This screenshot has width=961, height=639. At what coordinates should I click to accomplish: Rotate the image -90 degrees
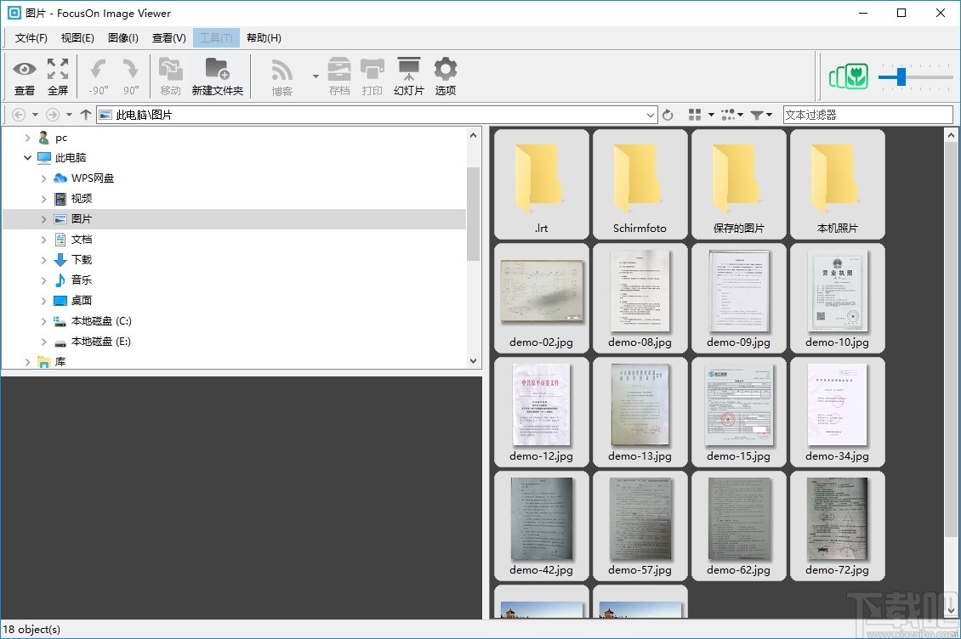[97, 75]
